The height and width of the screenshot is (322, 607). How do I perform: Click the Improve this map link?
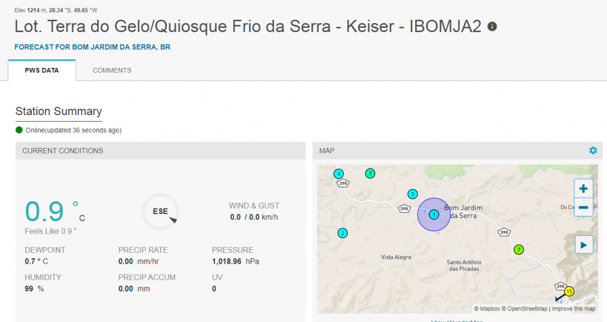[x=574, y=309]
